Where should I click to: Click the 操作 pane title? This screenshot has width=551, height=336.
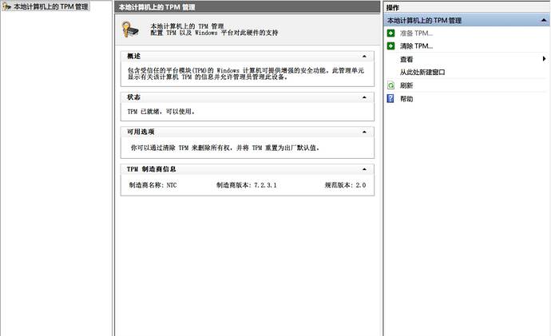coord(393,7)
